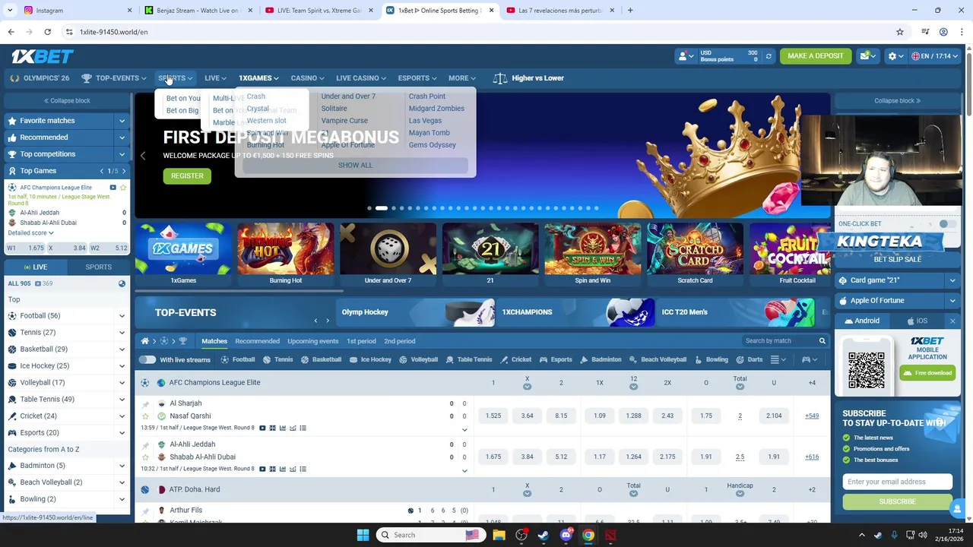Go to previous Top Games slide arrow

click(102, 171)
